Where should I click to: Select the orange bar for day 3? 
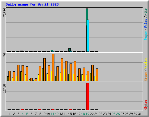[x=18, y=73]
